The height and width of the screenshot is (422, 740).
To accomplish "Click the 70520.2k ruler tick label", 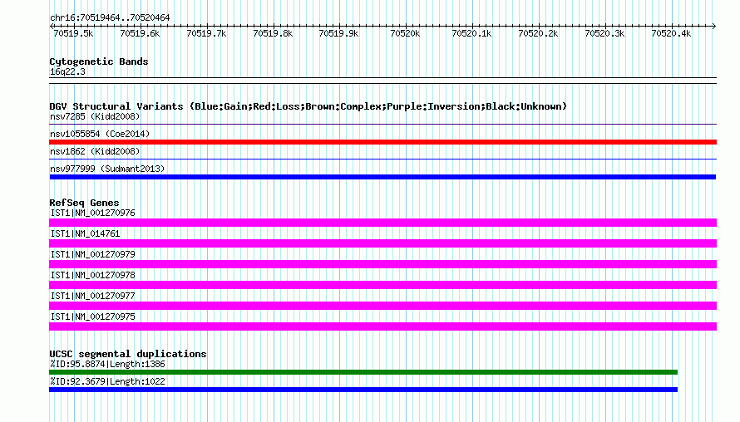I will coord(538,34).
